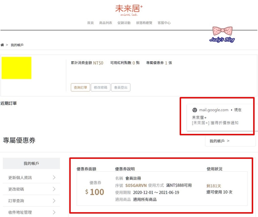Click chevron next to 收件地址管理

coord(54,212)
